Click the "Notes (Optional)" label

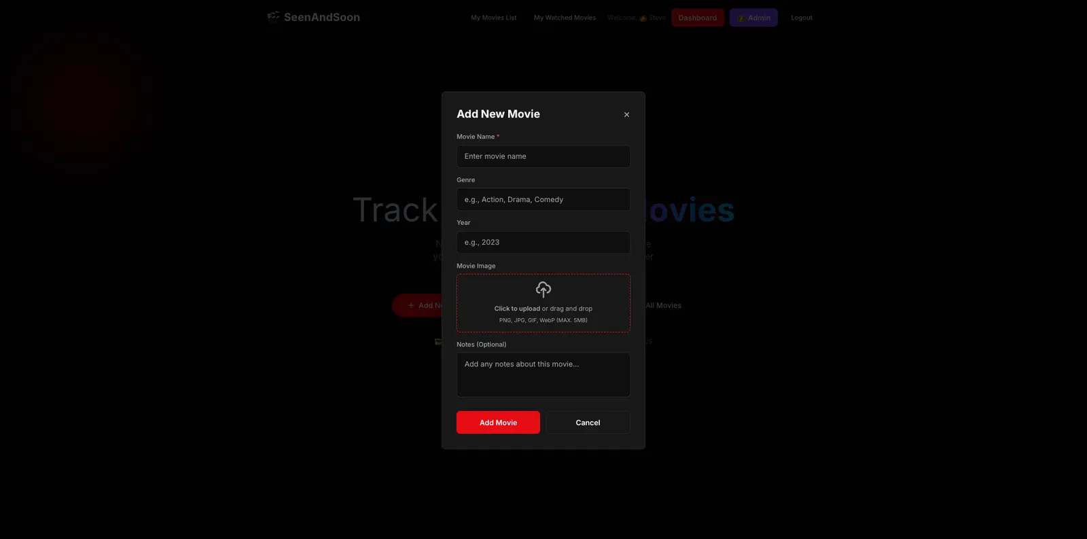pos(482,345)
